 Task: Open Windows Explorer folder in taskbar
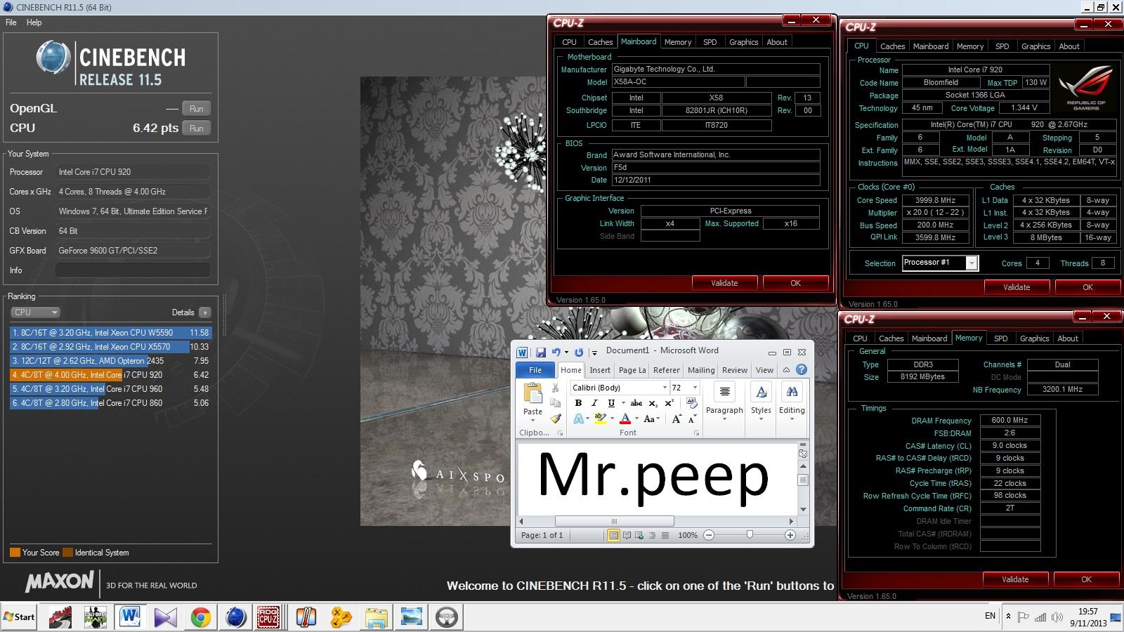[x=377, y=617]
